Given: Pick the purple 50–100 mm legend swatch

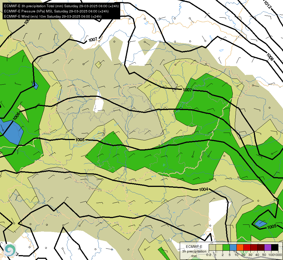Looking at the screenshot, I should click(x=268, y=247).
